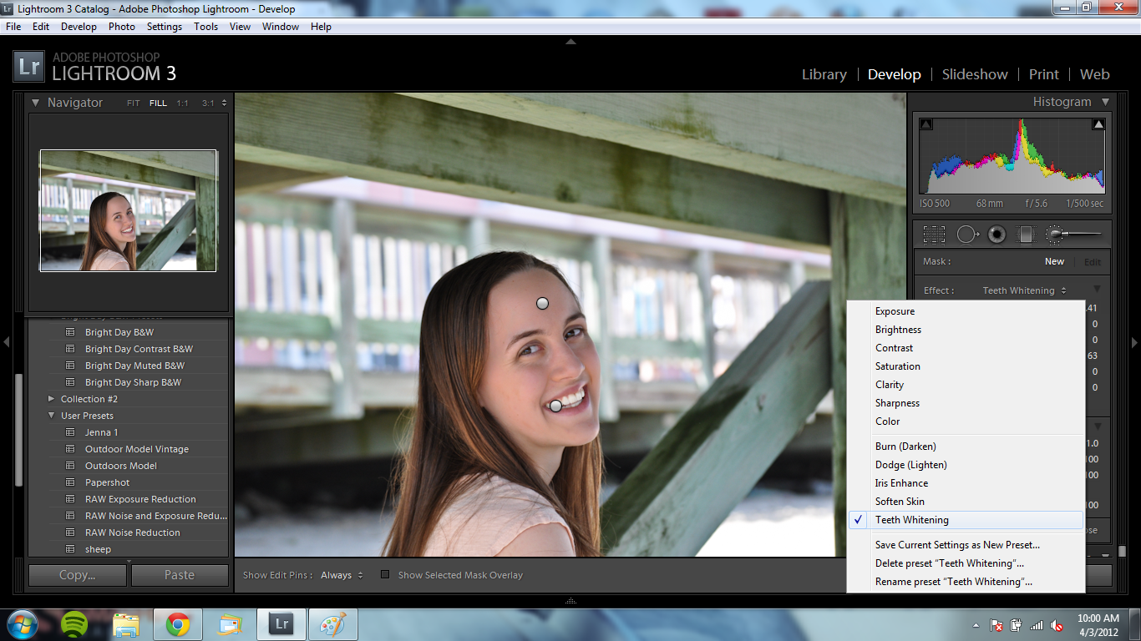Enable Show Selected Mask Overlay checkbox
This screenshot has width=1141, height=641.
coord(385,575)
